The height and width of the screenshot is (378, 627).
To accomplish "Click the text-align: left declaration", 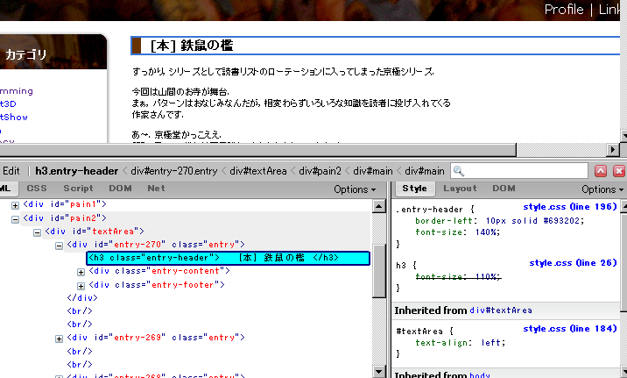I will [461, 343].
